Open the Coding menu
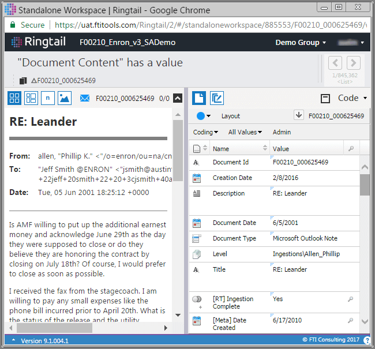 point(205,132)
